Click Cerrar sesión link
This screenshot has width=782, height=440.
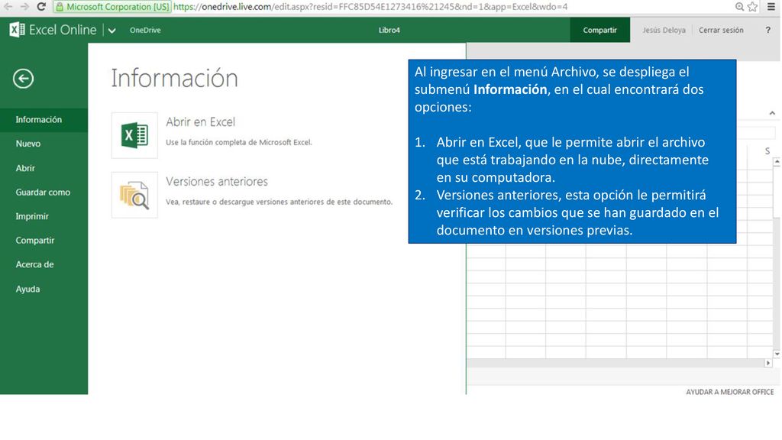pos(721,30)
